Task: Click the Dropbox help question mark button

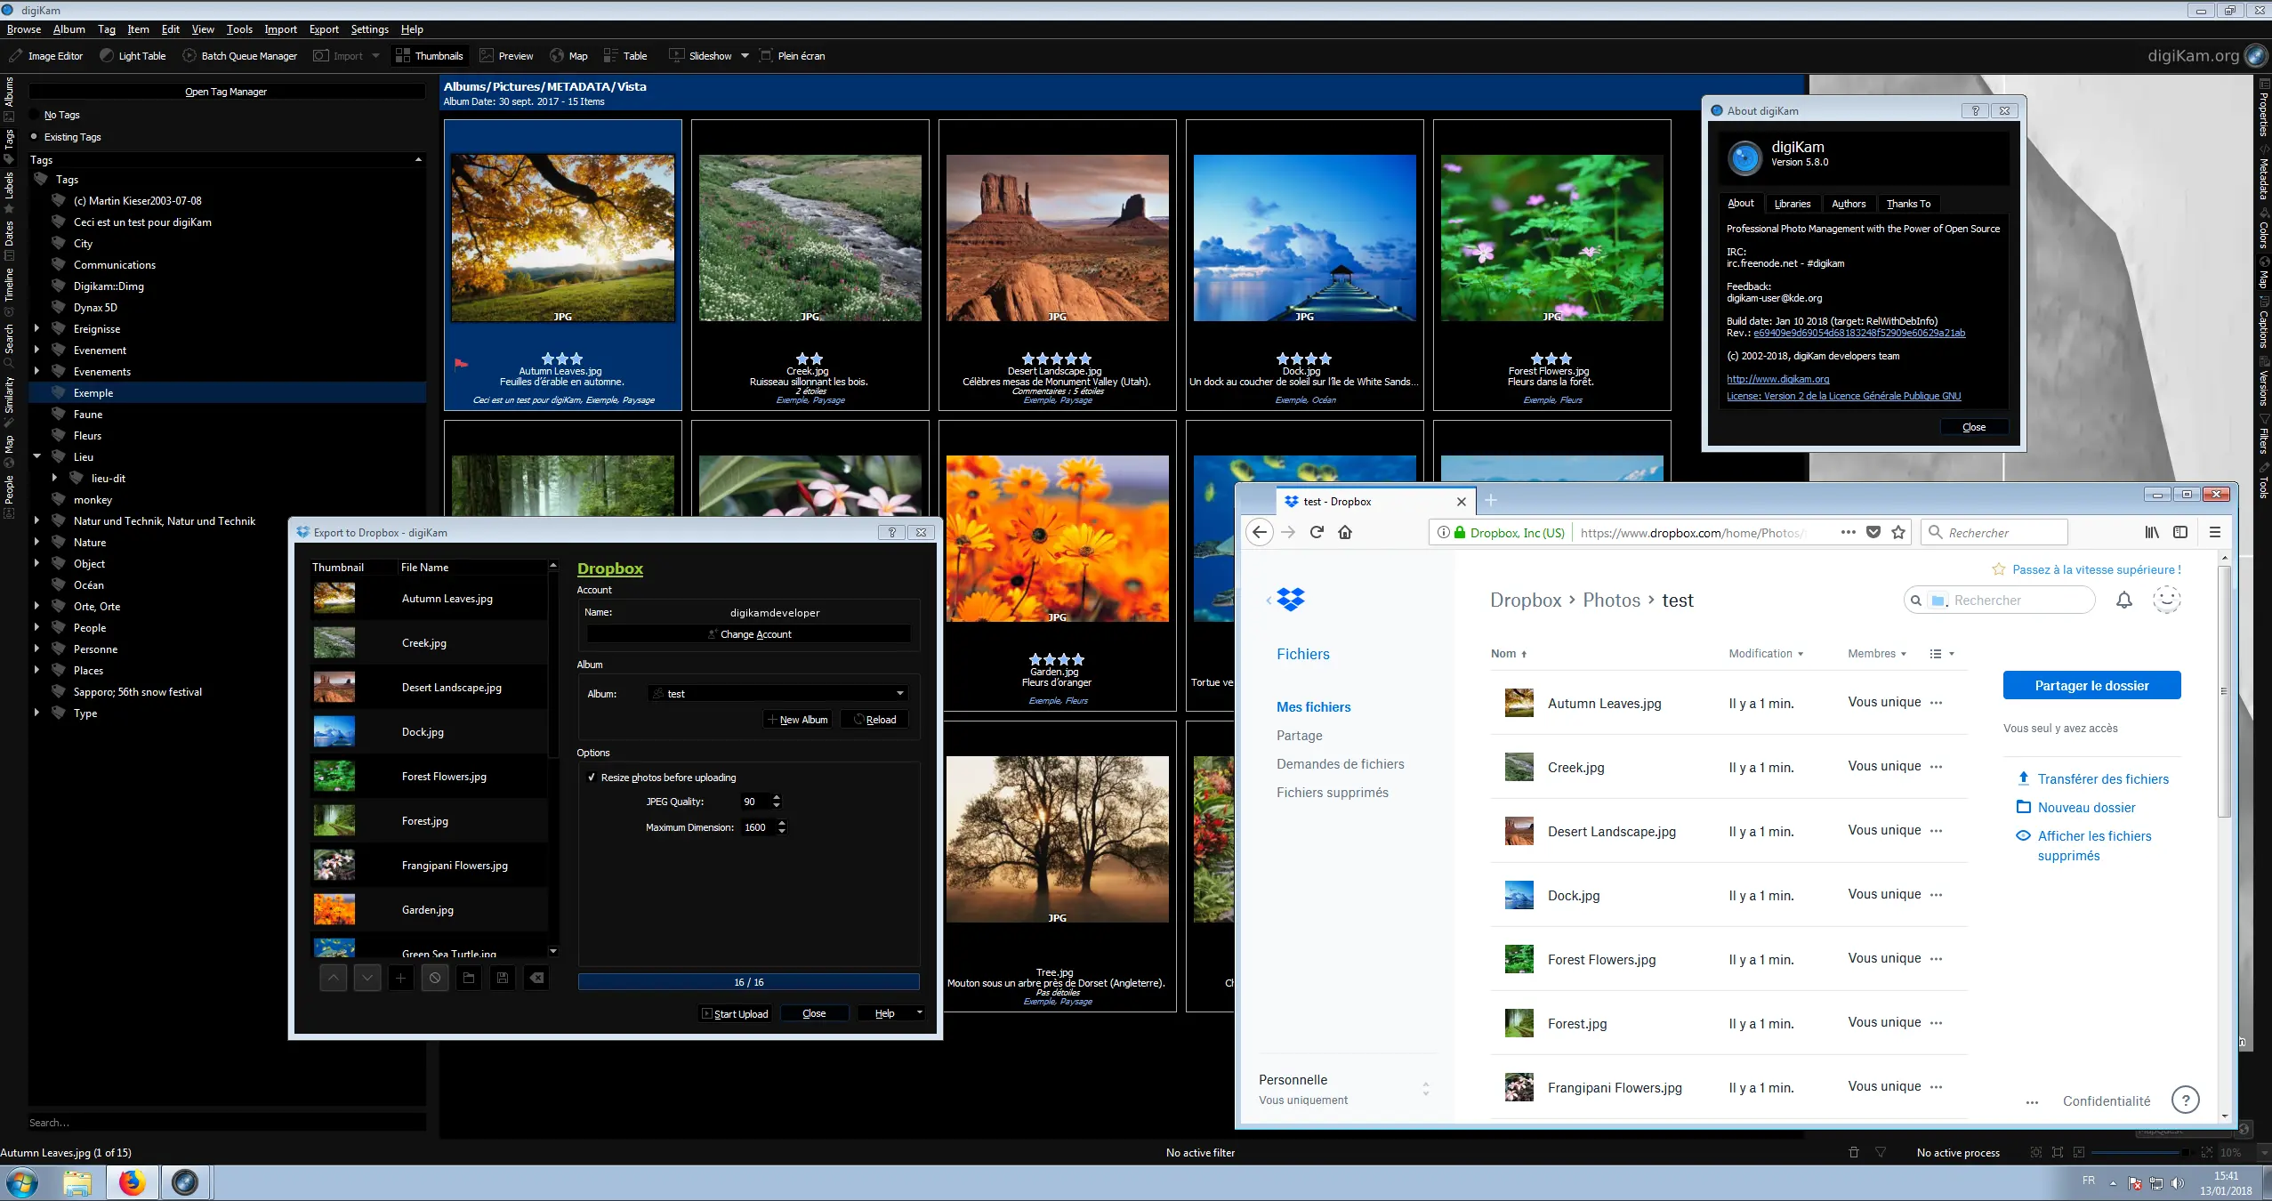Action: click(2186, 1100)
